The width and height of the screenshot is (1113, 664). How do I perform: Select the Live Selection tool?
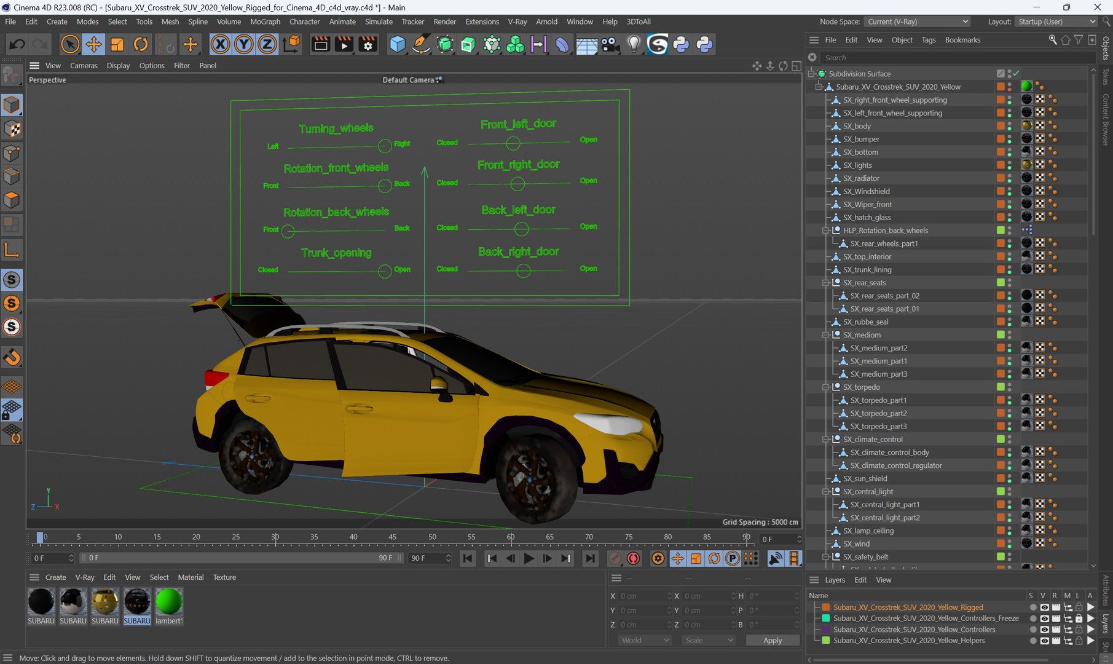click(70, 44)
